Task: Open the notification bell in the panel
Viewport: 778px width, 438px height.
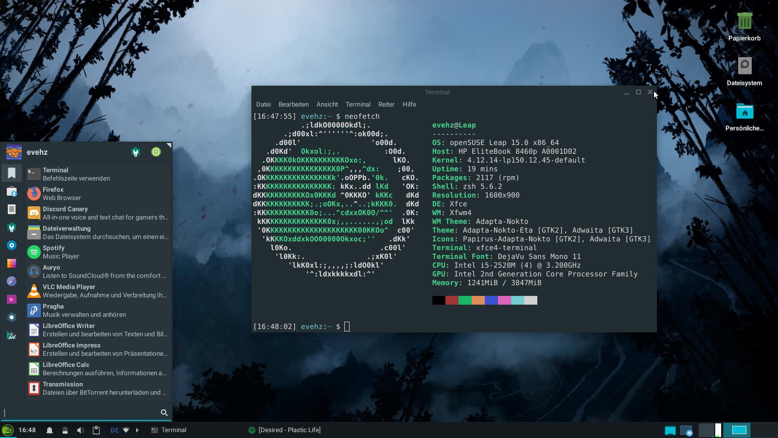Action: coord(50,430)
